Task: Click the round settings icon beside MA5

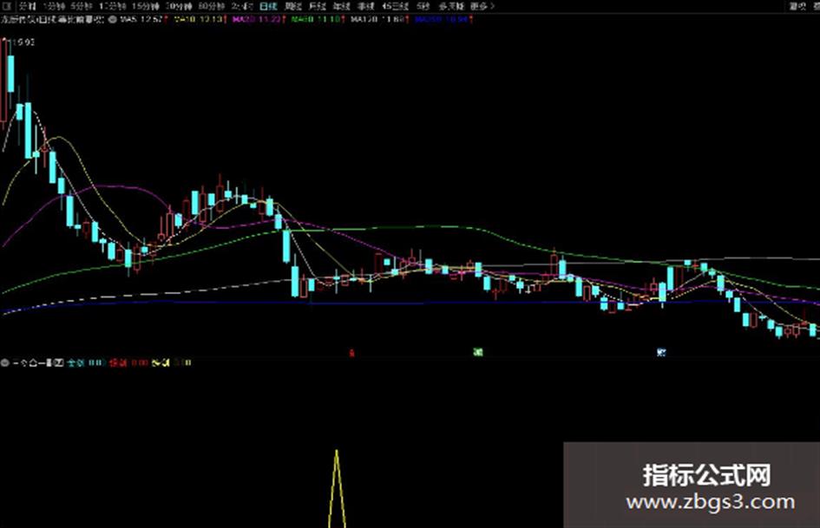Action: (112, 19)
